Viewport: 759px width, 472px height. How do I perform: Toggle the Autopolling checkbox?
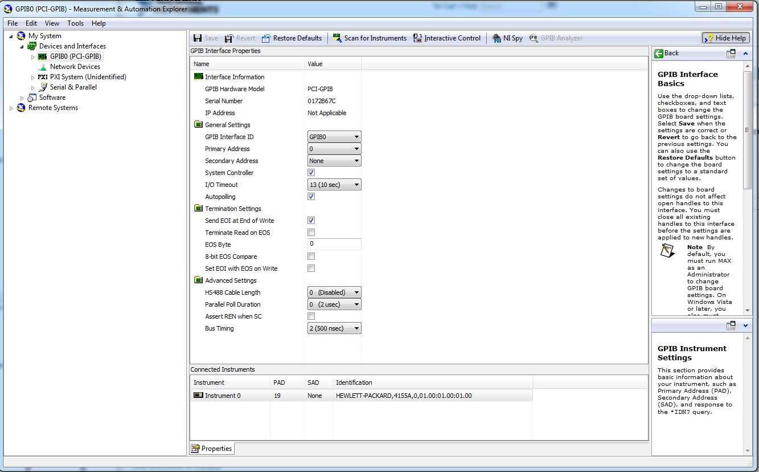[311, 196]
